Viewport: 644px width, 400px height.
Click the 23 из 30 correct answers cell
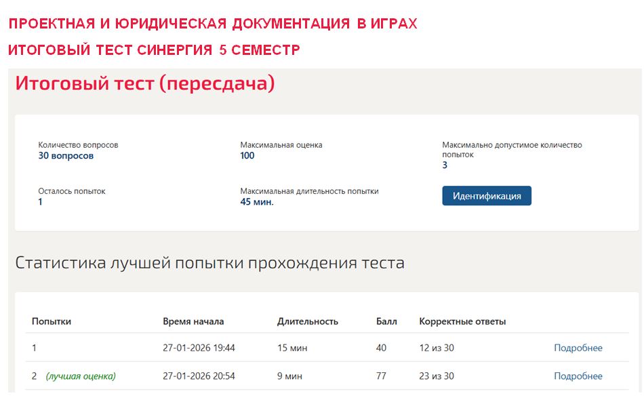pos(437,376)
